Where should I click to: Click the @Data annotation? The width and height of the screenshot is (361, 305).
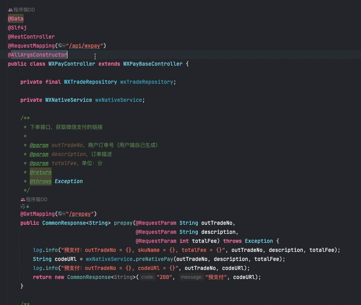(x=16, y=19)
